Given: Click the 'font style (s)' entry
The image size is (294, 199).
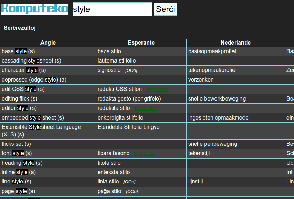Looking at the screenshot, I should pos(17,153).
